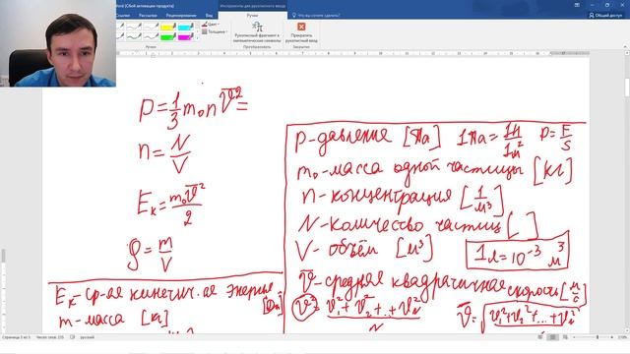The height and width of the screenshot is (354, 630).
Task: Click the vertical scrollbar thumb
Action: pos(627,87)
